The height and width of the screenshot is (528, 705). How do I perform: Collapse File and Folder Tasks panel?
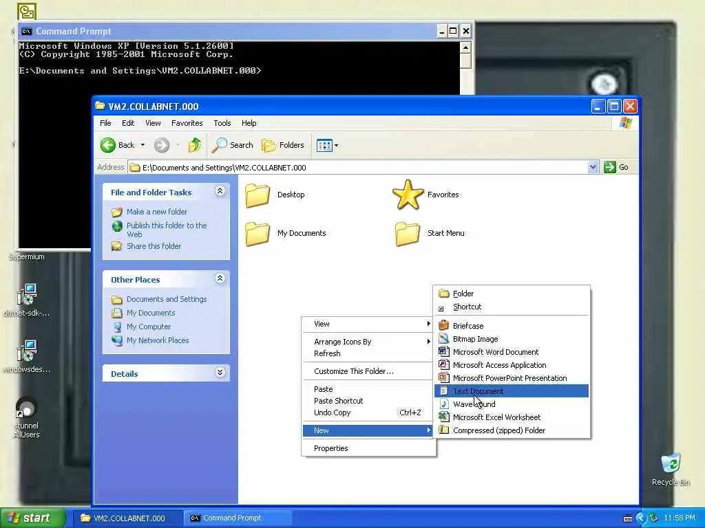[x=220, y=191]
